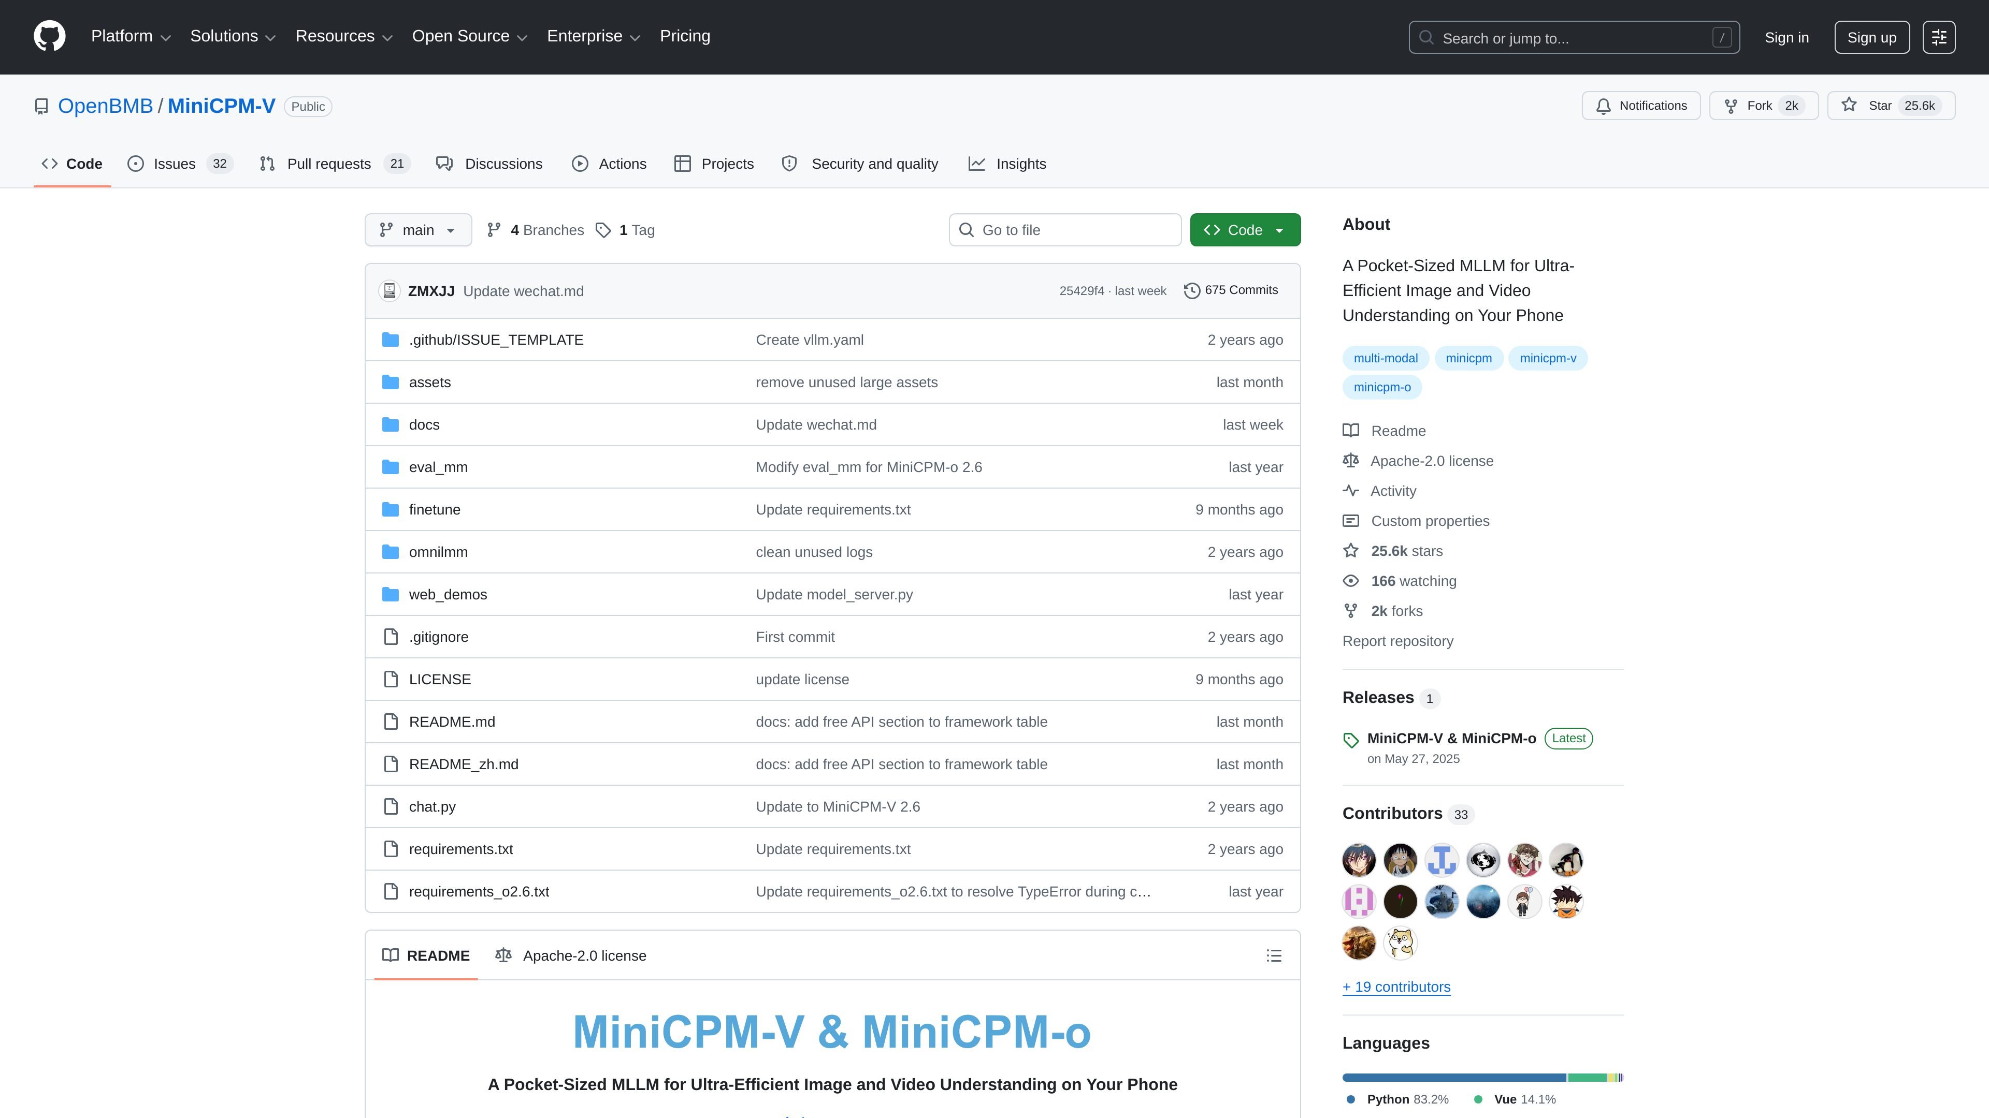Screen dimensions: 1989x1118
Task: Click the Activity pulse icon
Action: 1350,491
